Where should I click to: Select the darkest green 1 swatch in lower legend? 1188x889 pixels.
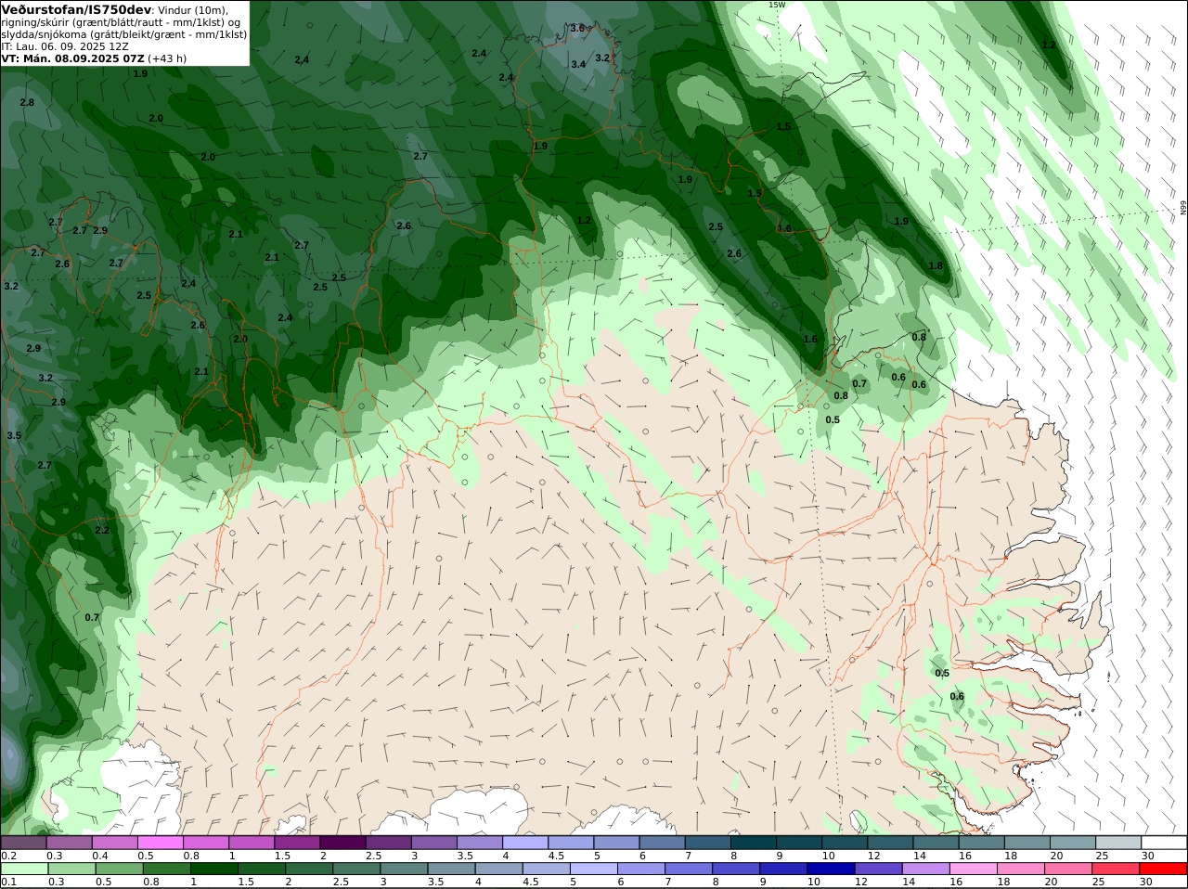[213, 869]
